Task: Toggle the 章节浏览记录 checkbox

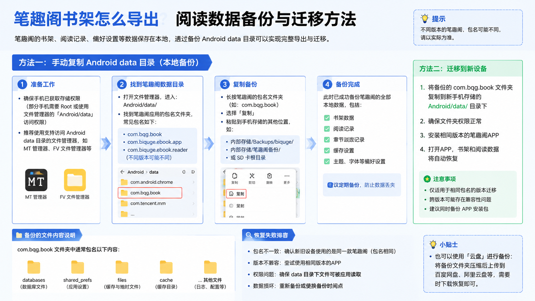Action: pos(327,140)
